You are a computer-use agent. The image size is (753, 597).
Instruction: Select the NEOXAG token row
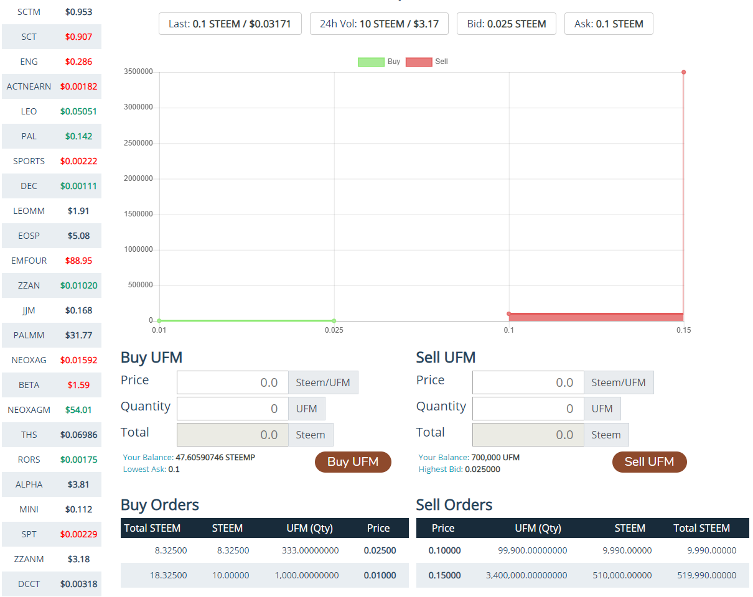click(52, 360)
